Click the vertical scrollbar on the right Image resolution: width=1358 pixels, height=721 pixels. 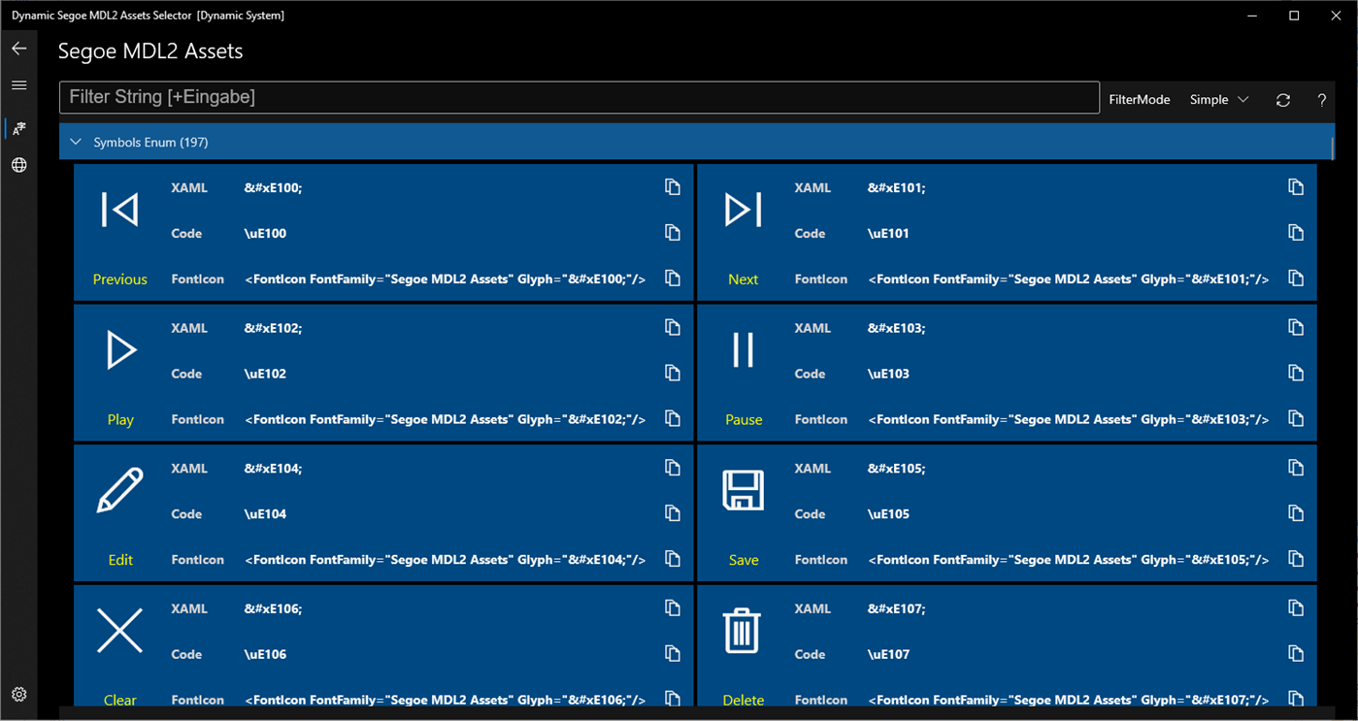tap(1334, 147)
